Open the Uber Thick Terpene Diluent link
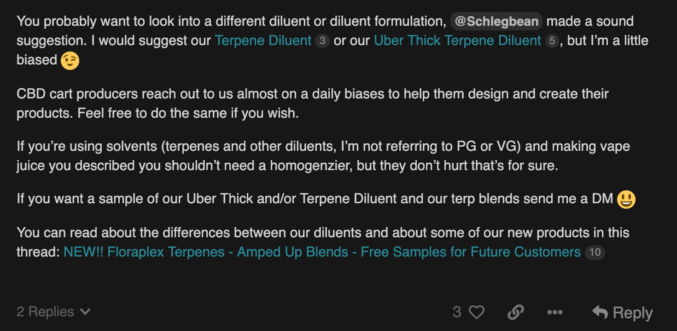Viewport: 677px width, 331px height. (457, 40)
